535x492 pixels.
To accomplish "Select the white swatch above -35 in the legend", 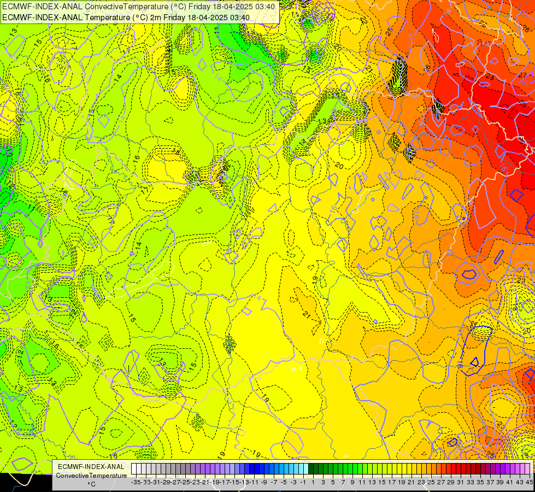I will point(134,469).
